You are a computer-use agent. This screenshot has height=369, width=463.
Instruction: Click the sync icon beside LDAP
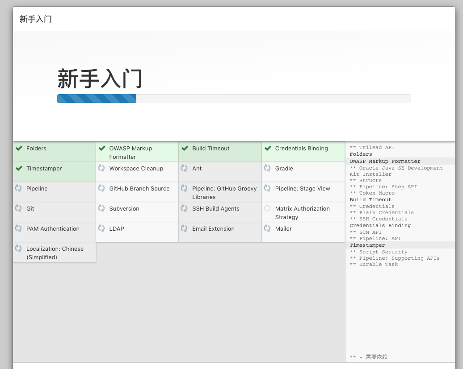point(101,228)
